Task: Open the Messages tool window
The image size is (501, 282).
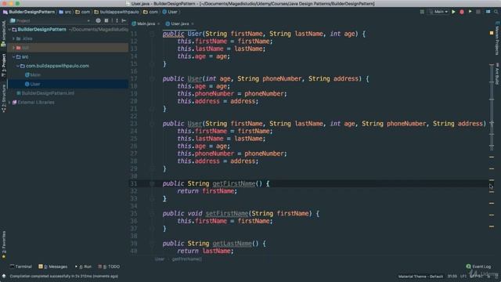Action: point(53,266)
